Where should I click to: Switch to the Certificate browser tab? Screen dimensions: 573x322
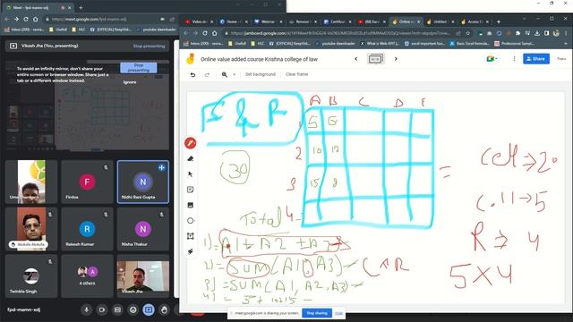338,21
